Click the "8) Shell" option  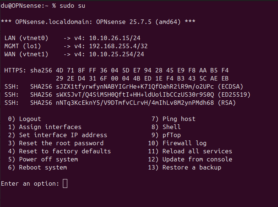click(166, 127)
